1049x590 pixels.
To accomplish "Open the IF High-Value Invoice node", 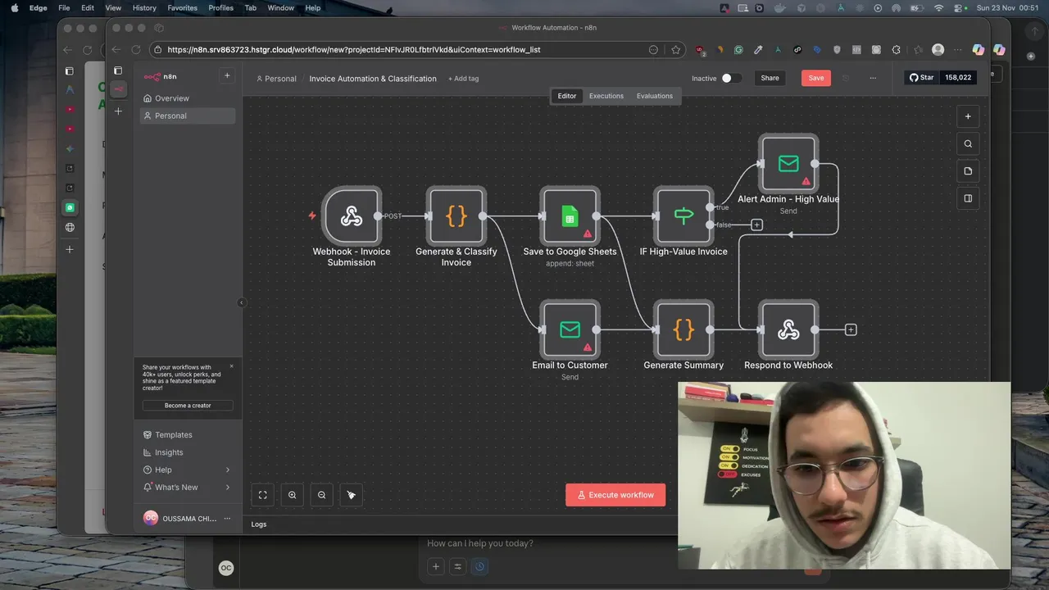I will [x=683, y=216].
